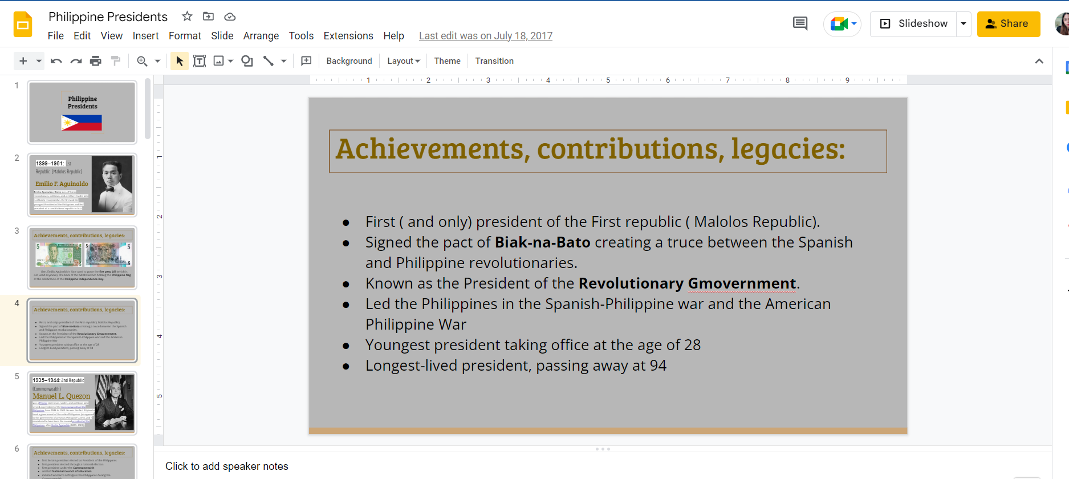Open the File menu
The width and height of the screenshot is (1069, 479).
[x=56, y=36]
